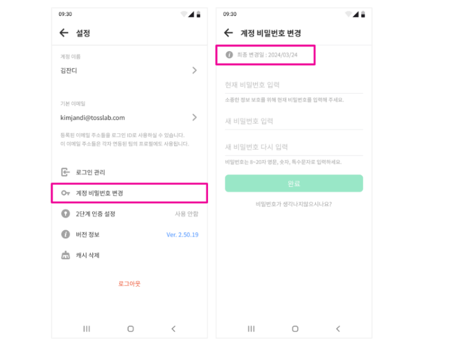Click the 캐시 삭제 broom icon
458x346 pixels.
(66, 255)
